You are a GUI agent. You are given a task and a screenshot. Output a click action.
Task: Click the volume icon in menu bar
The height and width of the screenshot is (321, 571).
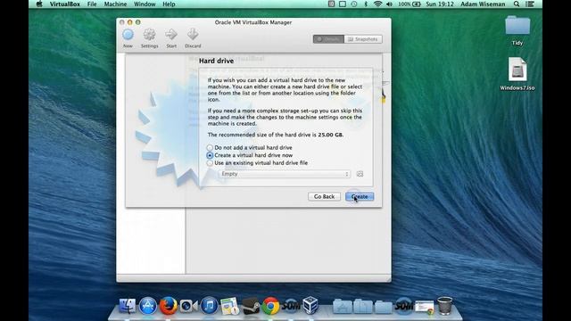[389, 4]
